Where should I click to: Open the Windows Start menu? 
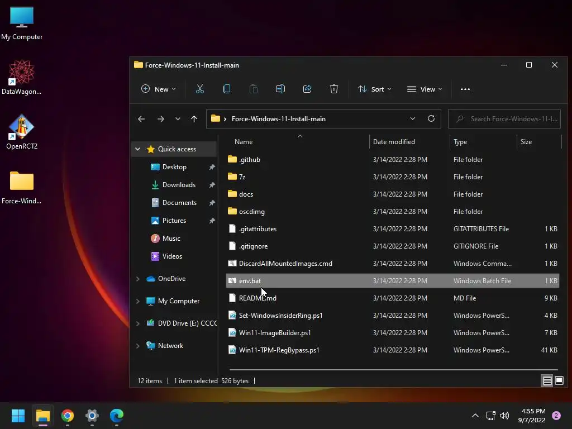click(x=18, y=416)
